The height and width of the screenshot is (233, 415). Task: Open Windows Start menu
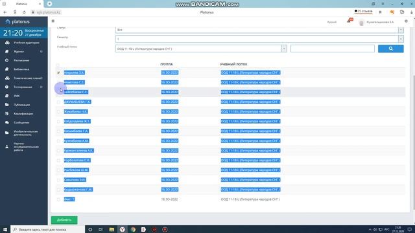pos(5,230)
